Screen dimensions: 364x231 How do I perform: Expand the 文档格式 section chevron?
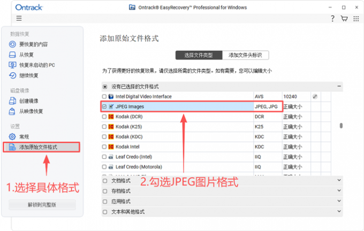point(339,180)
